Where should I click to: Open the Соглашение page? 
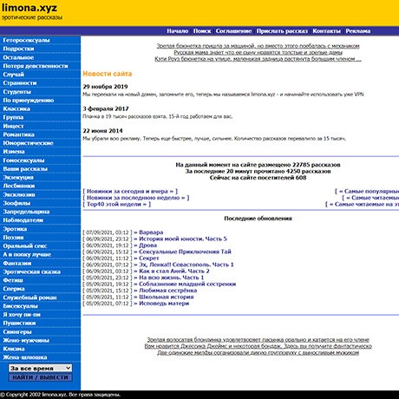(233, 31)
